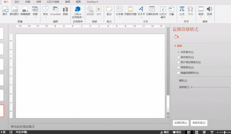Click the vertical scrollbar up arrow
This screenshot has width=231, height=134.
point(168,26)
